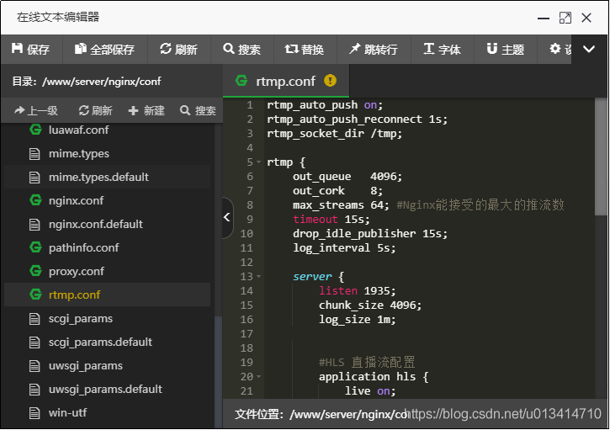Minimize the 在线文本编辑器 window
Screen dimensions: 610x430
coord(543,18)
